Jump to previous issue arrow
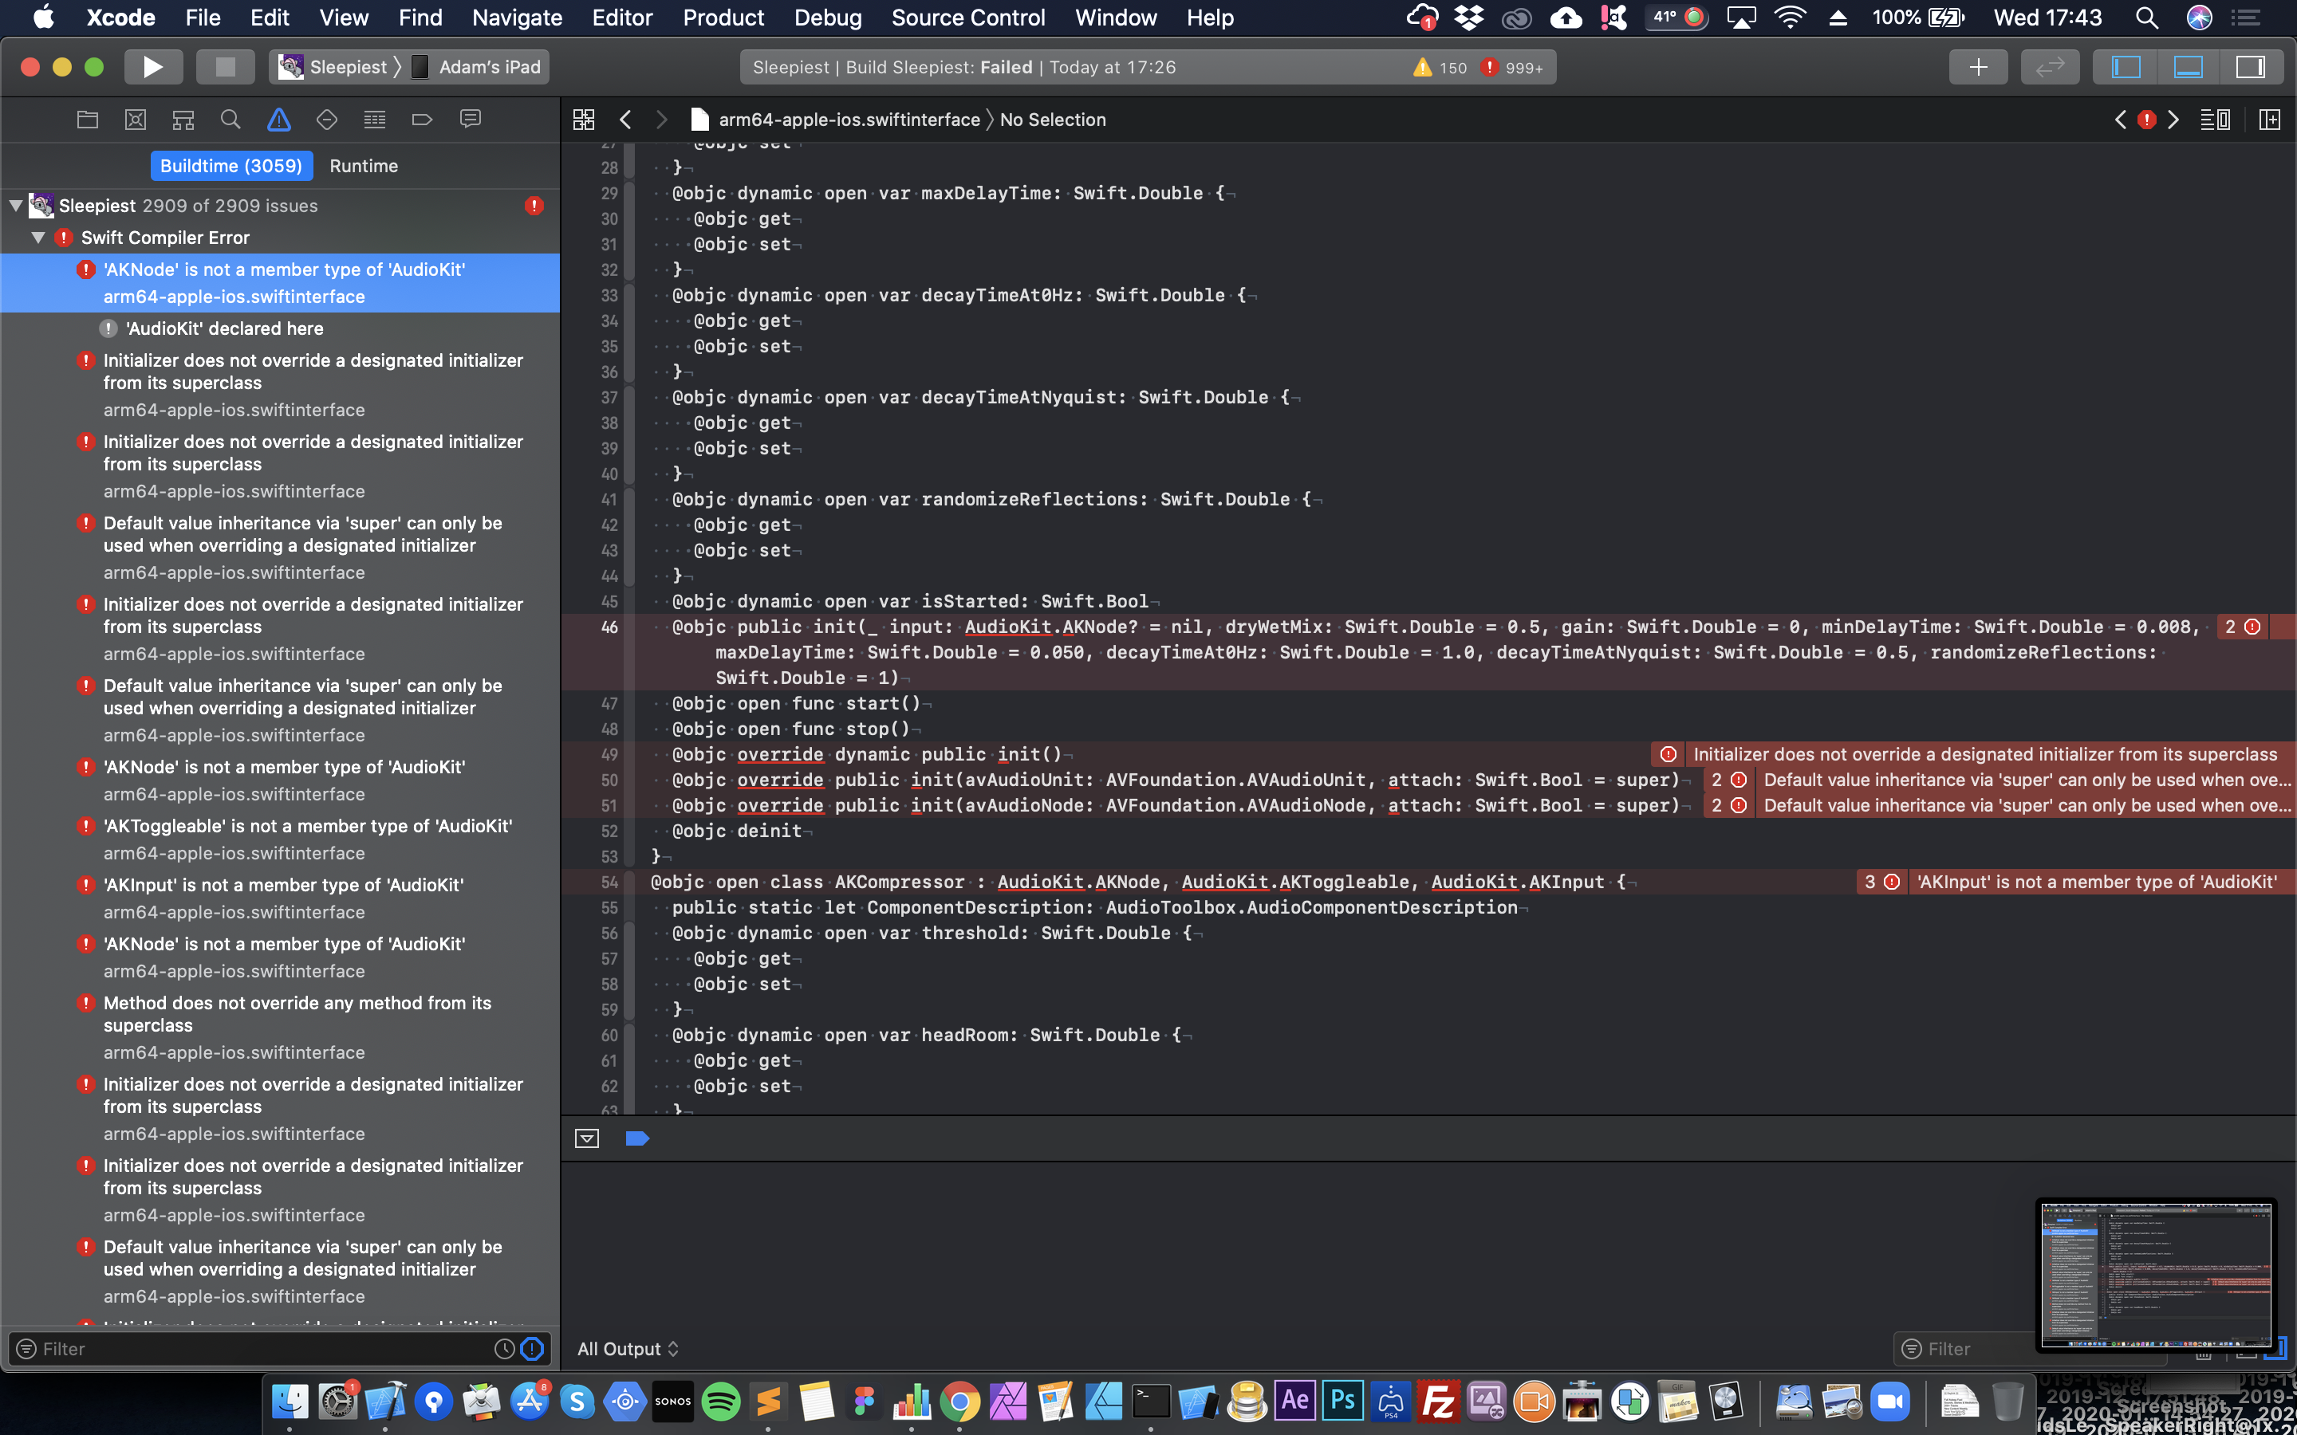Viewport: 2297px width, 1435px height. [x=2121, y=120]
